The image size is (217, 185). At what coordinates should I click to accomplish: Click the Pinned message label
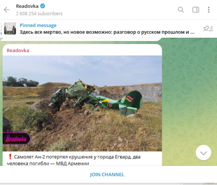(x=38, y=26)
